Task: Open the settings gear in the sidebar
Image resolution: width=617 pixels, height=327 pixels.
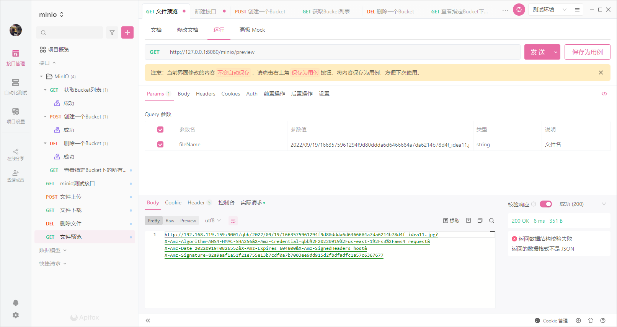Action: click(16, 315)
